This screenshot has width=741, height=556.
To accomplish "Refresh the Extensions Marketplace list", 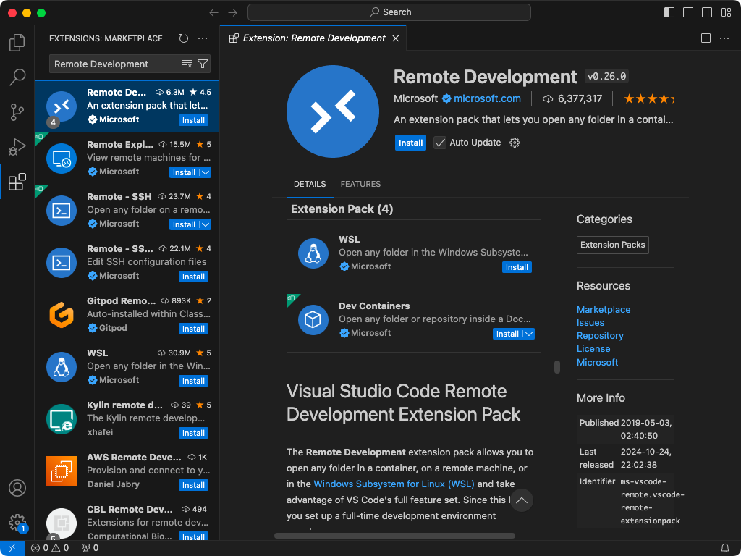I will point(184,38).
